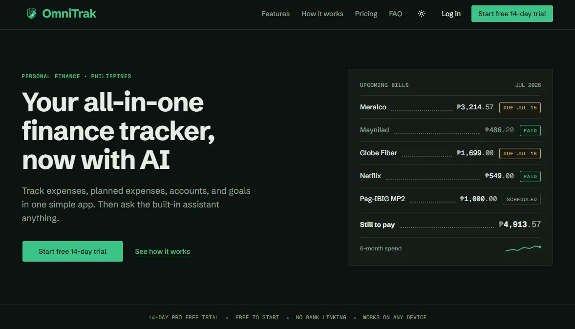The height and width of the screenshot is (329, 575).
Task: Go to How it works section
Action: [x=322, y=14]
